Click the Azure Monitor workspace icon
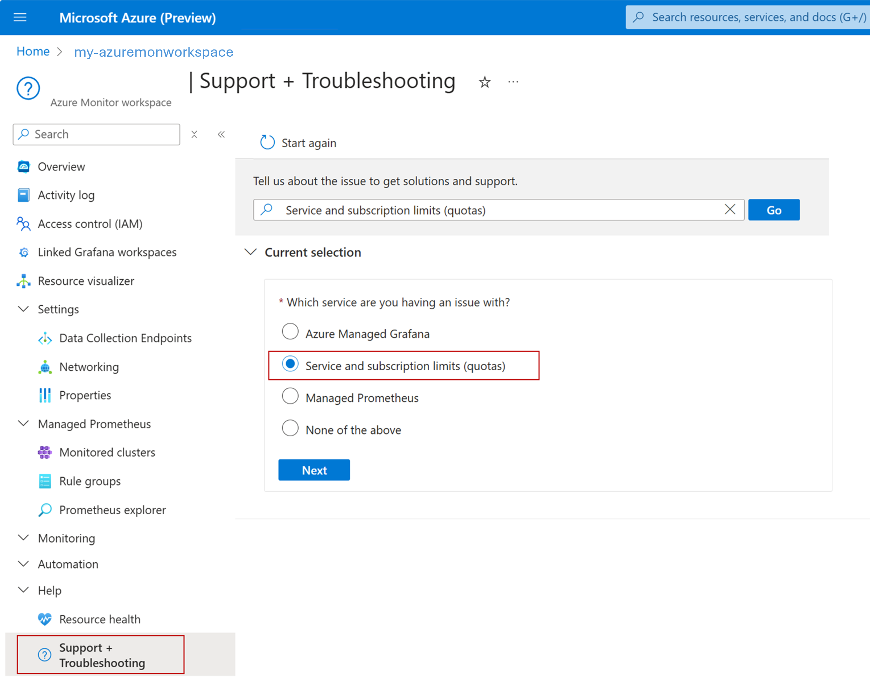870x684 pixels. click(x=28, y=87)
